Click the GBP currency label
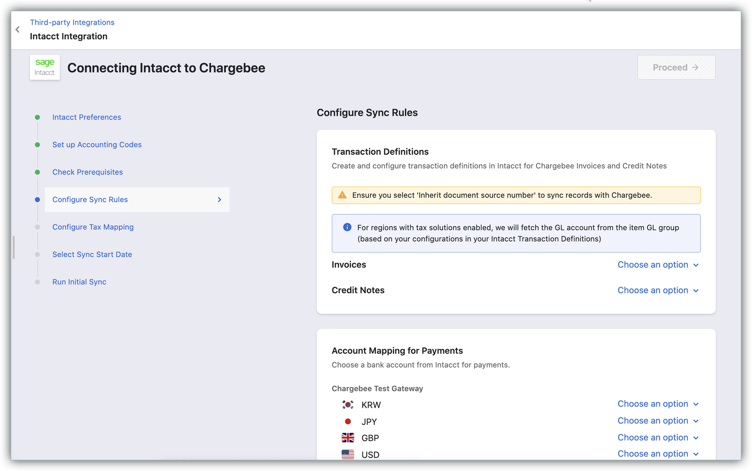 (x=370, y=438)
